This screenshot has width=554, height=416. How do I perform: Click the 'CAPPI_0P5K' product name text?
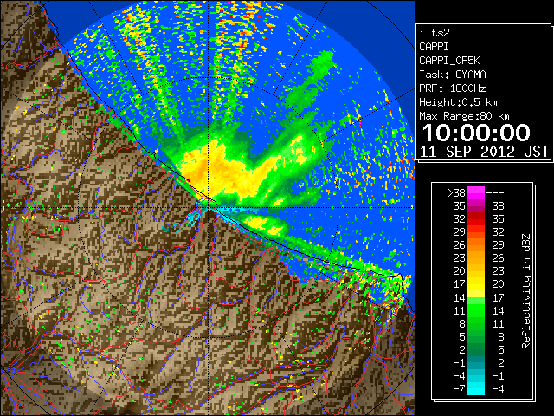tap(449, 61)
